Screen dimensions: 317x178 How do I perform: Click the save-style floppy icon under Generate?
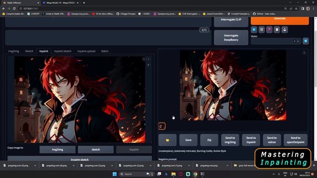pyautogui.click(x=285, y=30)
